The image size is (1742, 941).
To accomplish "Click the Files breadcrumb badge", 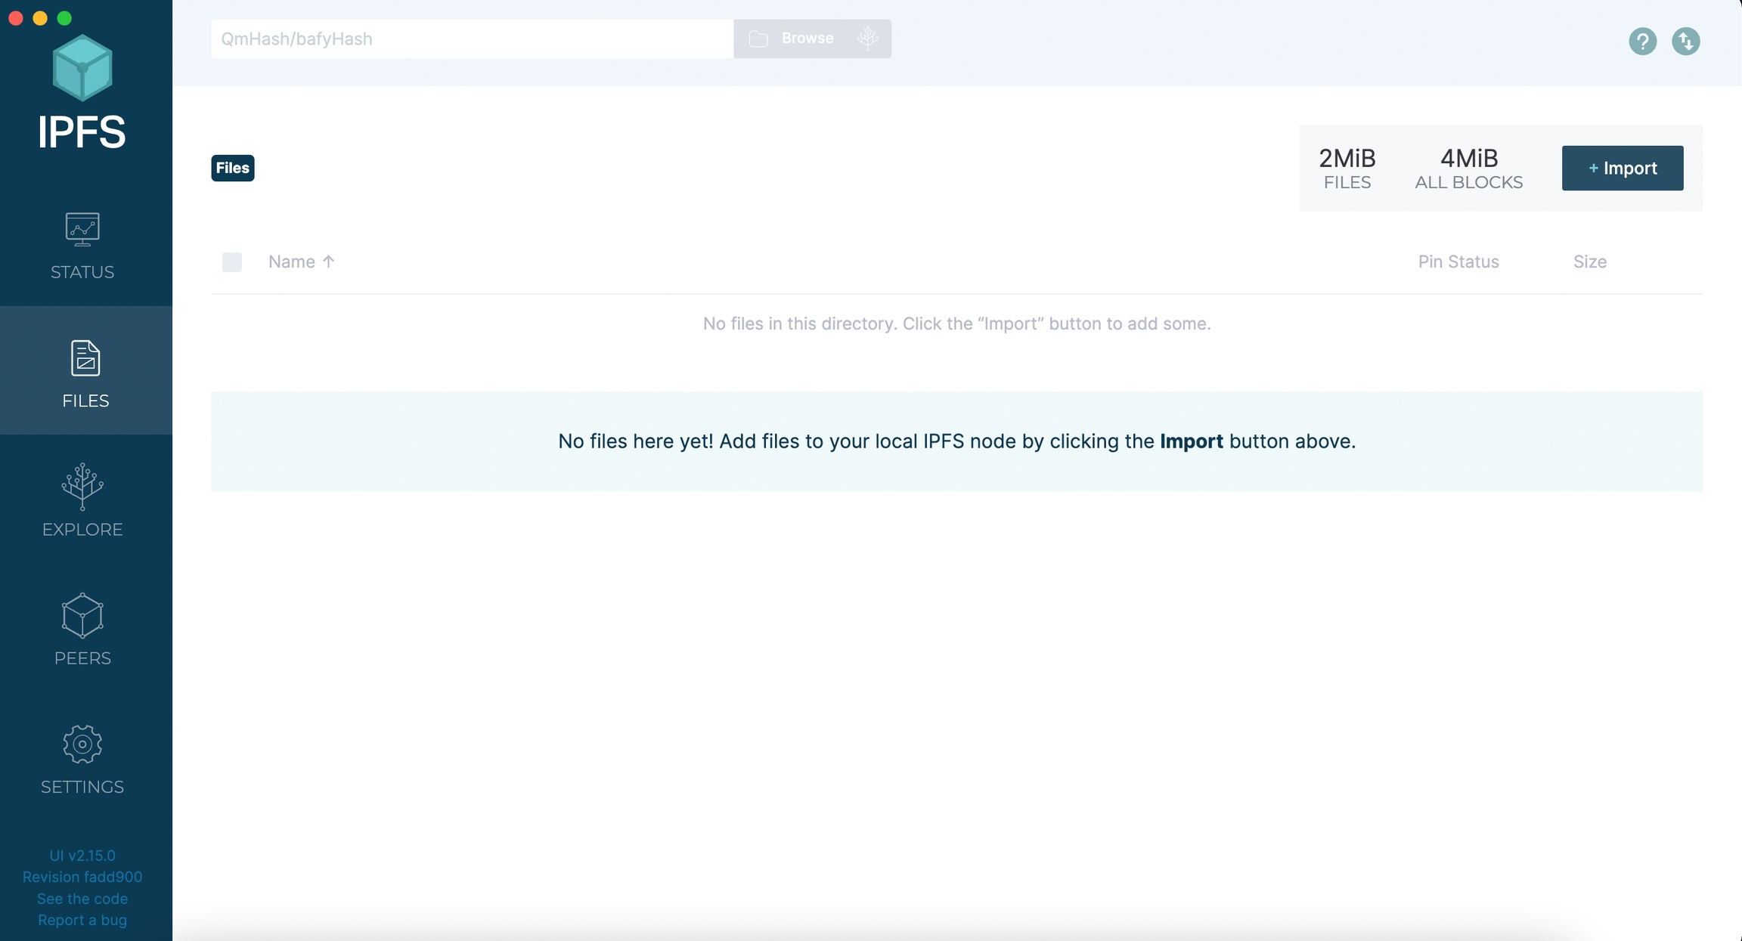I will pos(233,168).
